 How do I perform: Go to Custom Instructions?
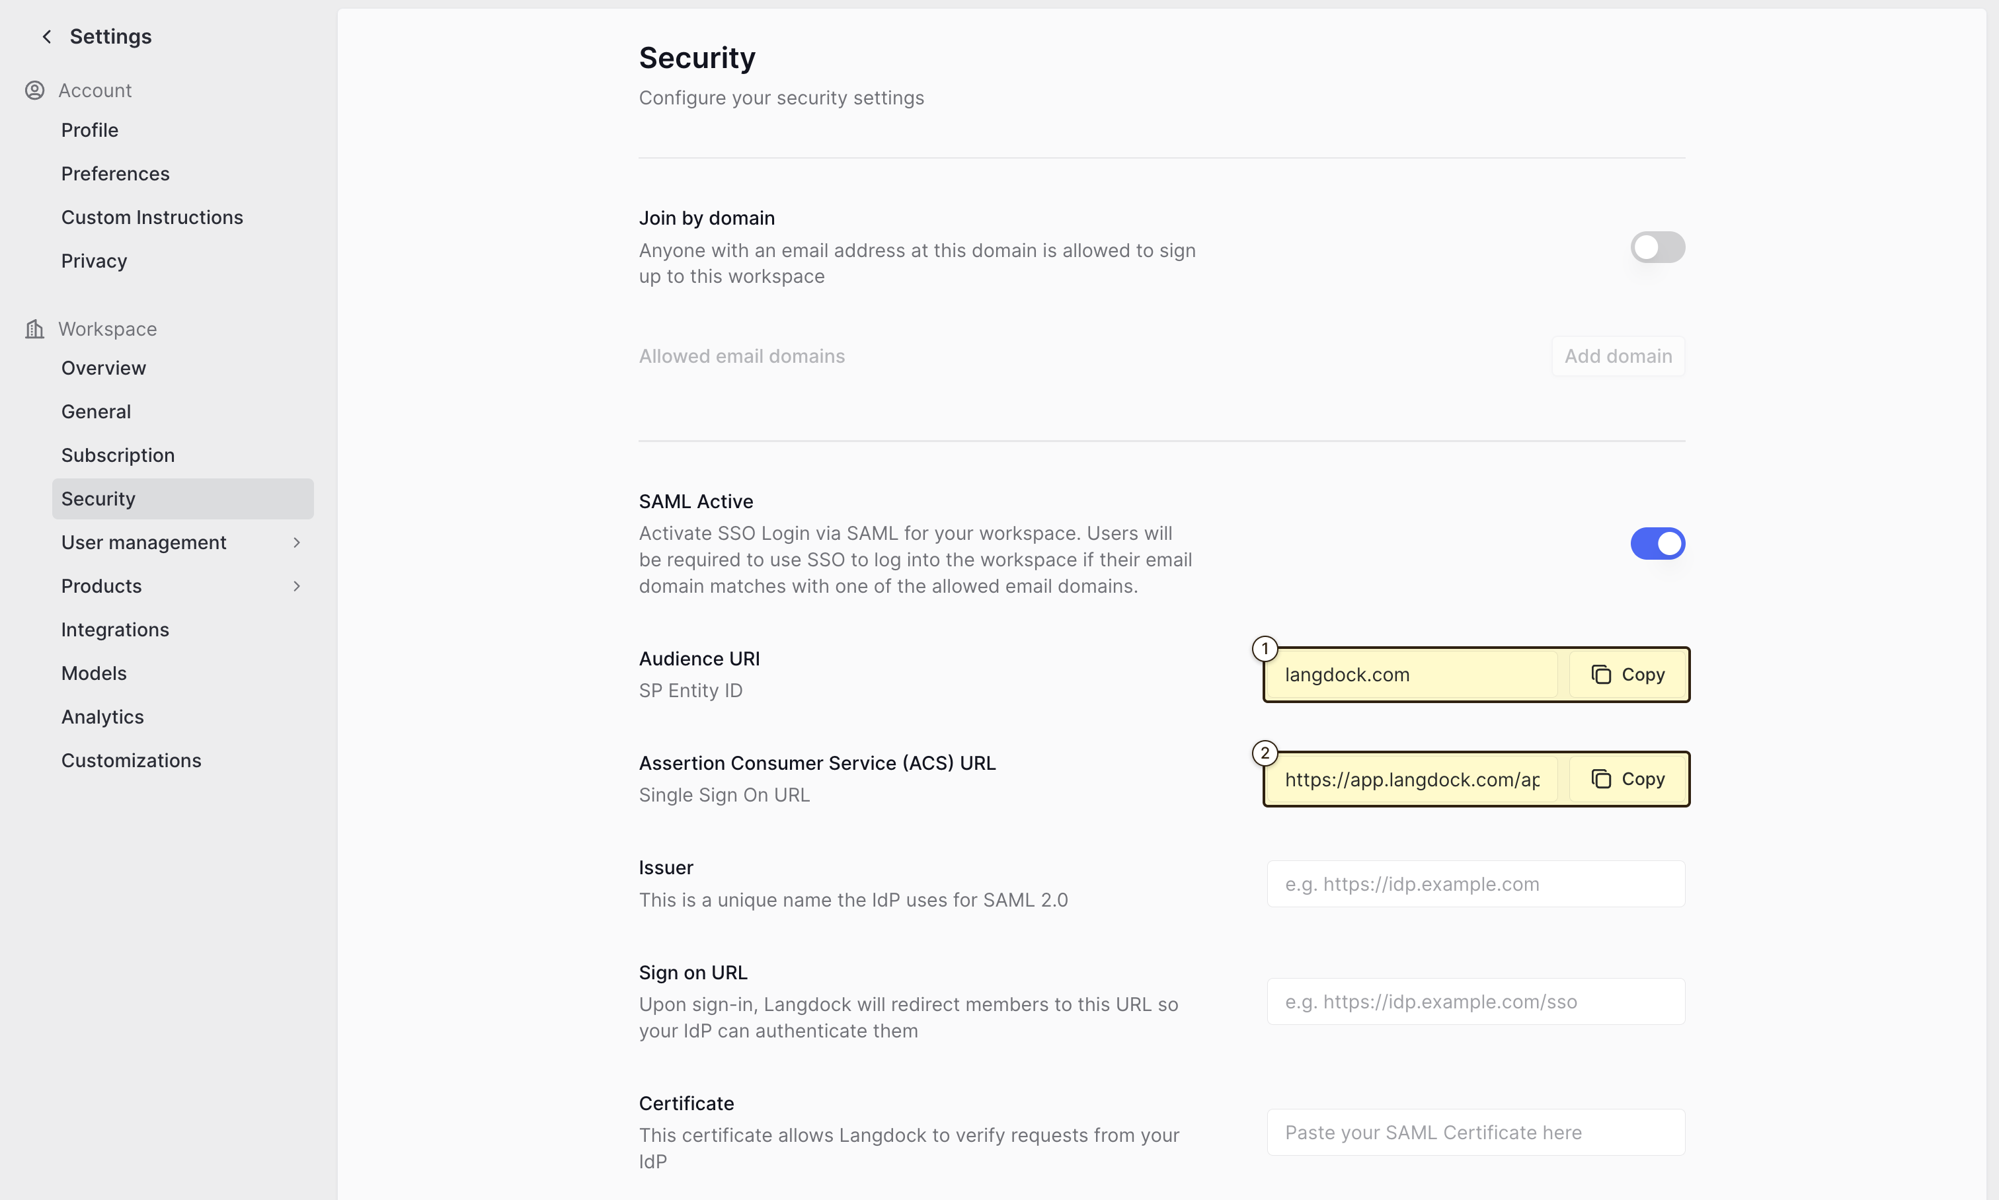pos(183,217)
